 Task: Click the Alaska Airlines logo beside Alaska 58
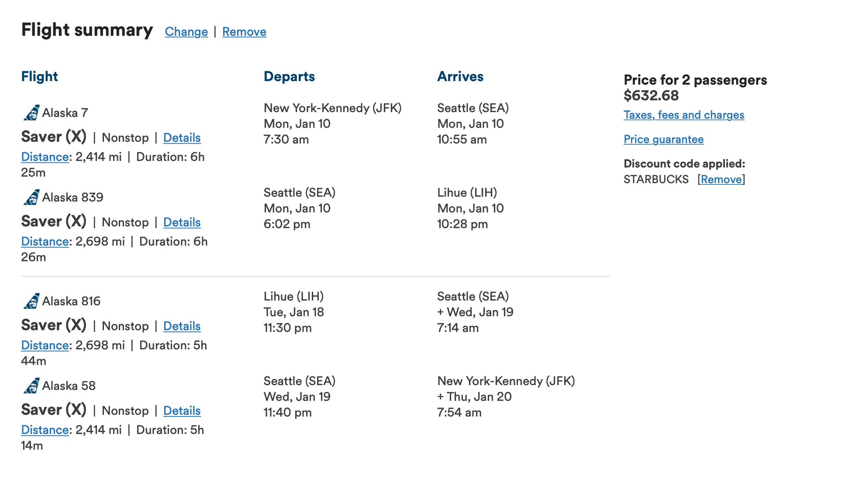point(31,386)
